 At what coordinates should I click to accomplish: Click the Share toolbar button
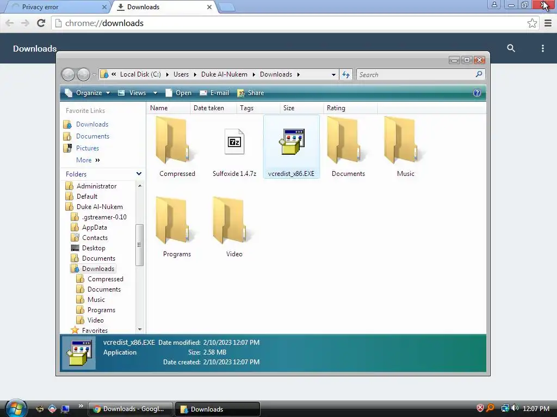251,93
